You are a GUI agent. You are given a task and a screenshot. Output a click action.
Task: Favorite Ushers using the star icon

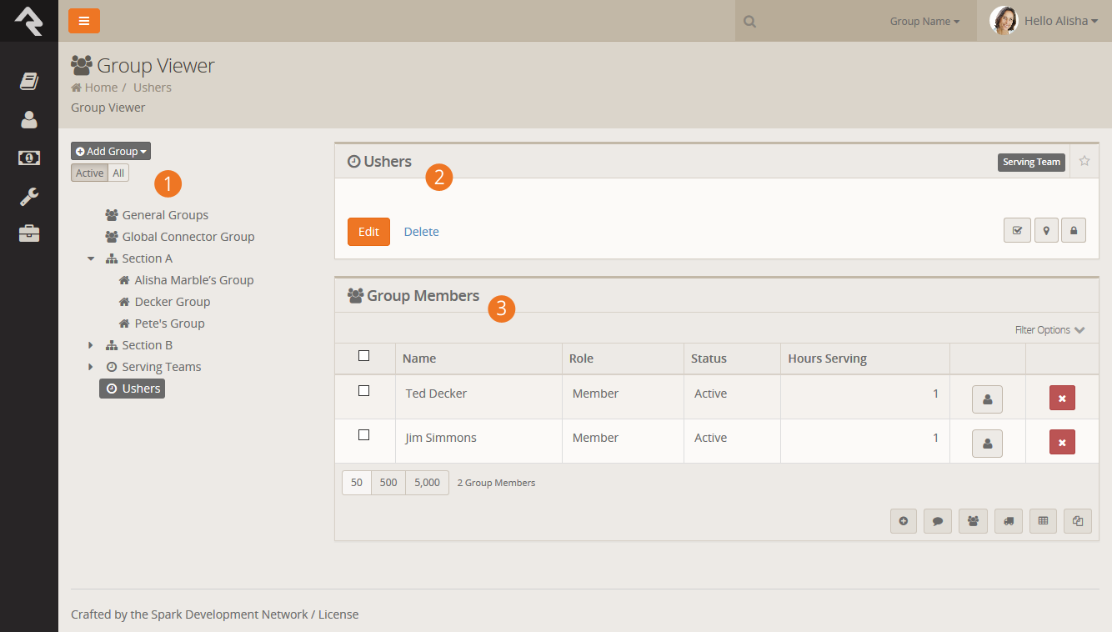tap(1084, 161)
